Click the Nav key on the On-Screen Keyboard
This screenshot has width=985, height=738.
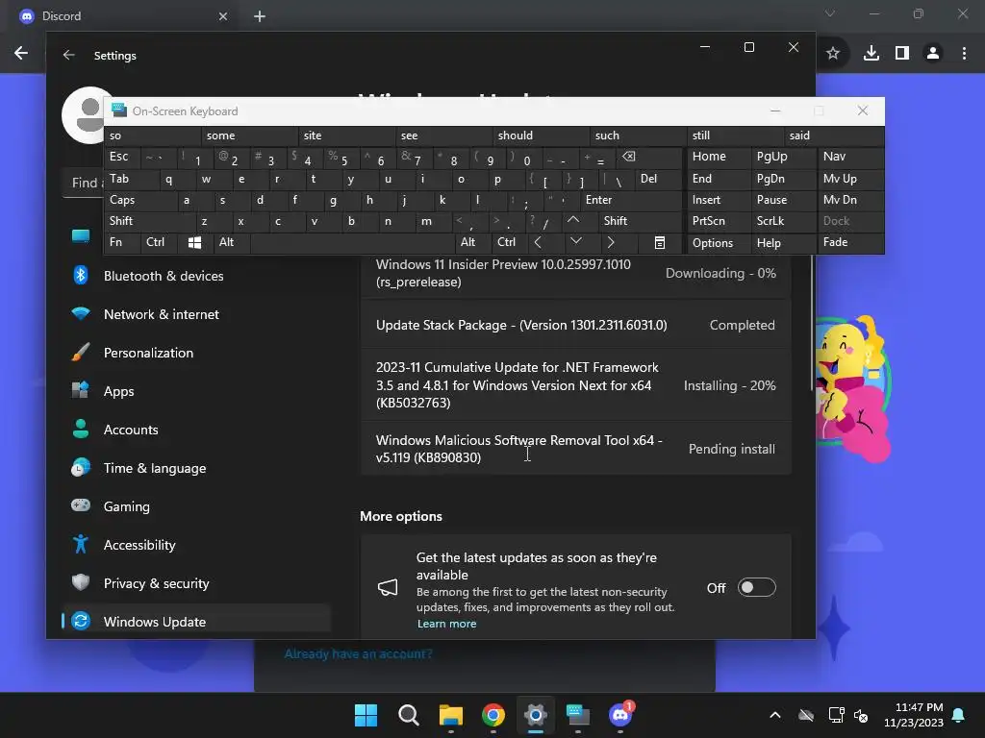coord(850,157)
